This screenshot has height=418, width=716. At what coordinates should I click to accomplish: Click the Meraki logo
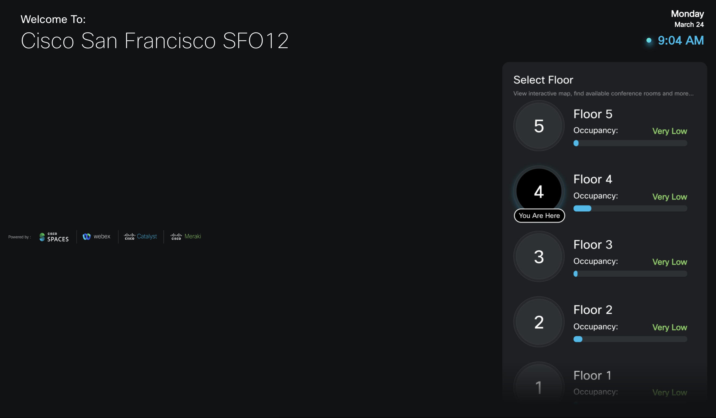click(x=186, y=236)
